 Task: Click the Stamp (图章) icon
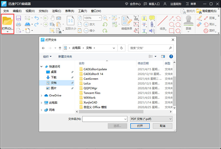pyautogui.click(x=188, y=21)
